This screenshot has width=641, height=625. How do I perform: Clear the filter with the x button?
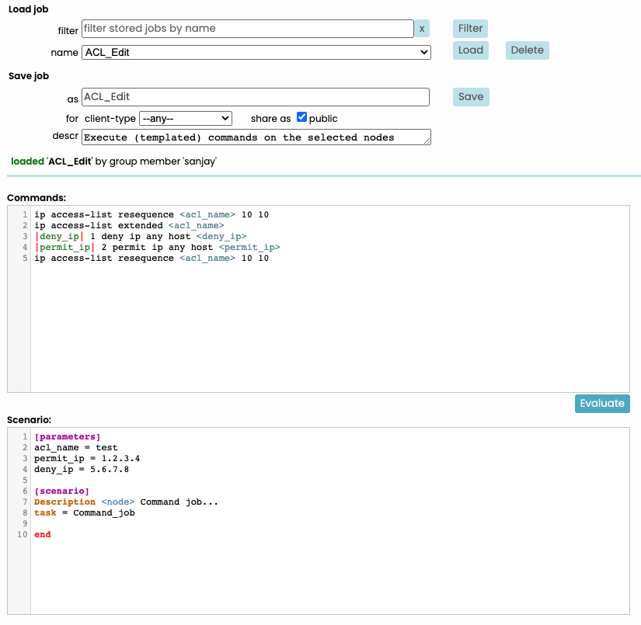pyautogui.click(x=422, y=29)
